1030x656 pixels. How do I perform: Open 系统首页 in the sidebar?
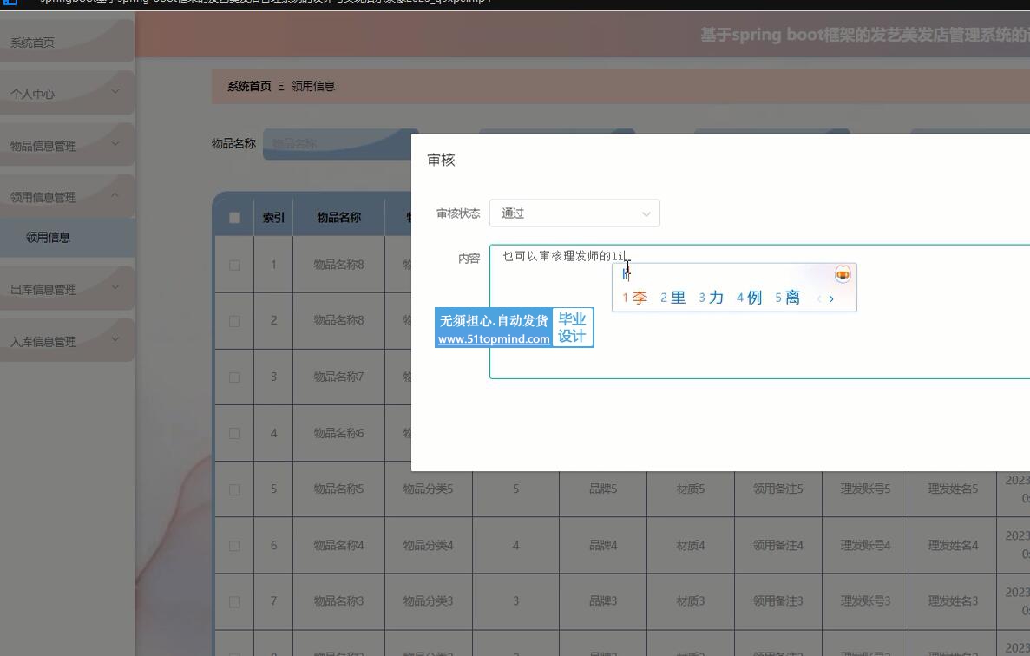[x=67, y=42]
